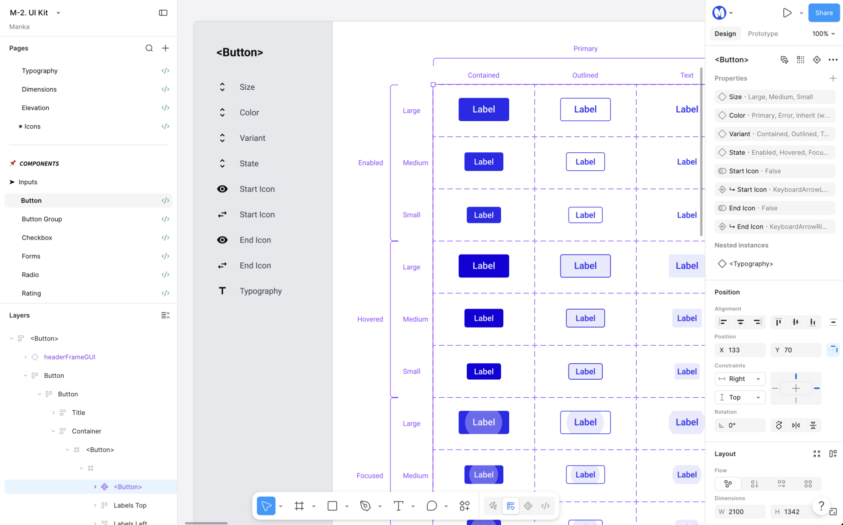The width and height of the screenshot is (843, 525).
Task: Align bottom icon in Alignment row
Action: 812,322
